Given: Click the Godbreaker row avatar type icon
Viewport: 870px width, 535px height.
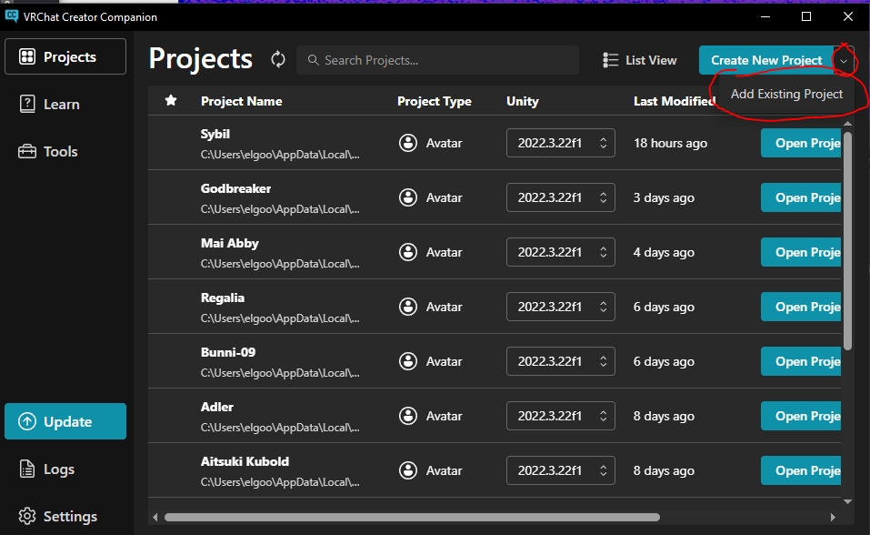Looking at the screenshot, I should (x=408, y=197).
